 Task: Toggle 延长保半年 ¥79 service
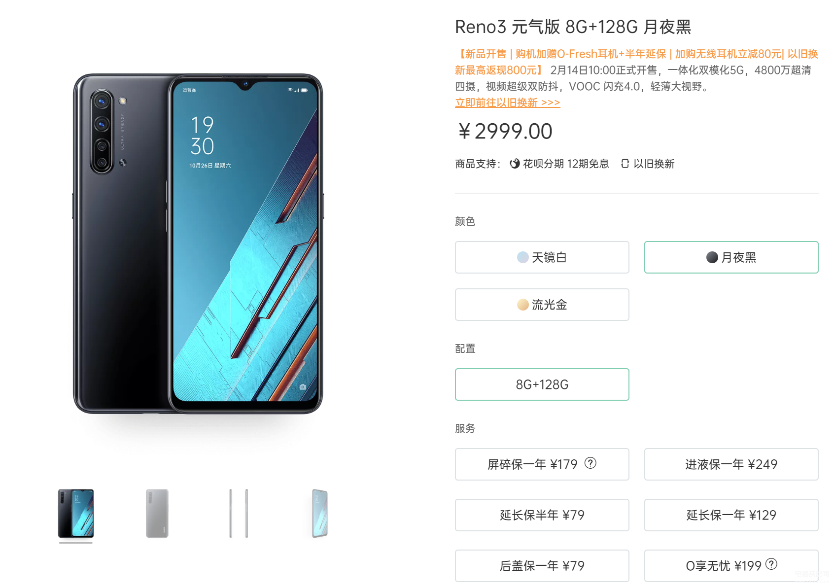pos(542,515)
